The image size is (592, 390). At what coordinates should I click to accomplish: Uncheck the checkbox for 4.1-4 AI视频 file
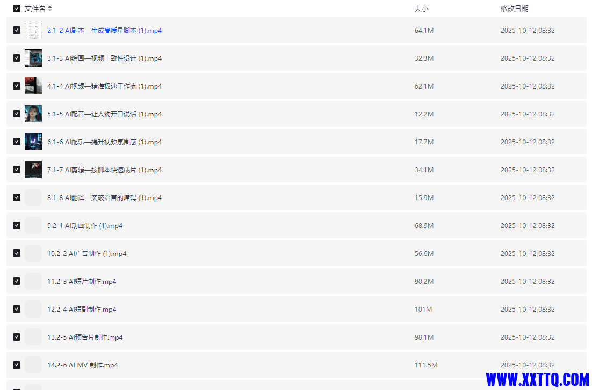point(17,86)
